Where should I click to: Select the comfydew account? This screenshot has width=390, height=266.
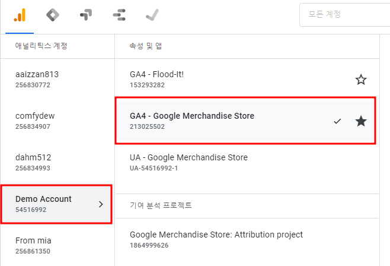[57, 121]
